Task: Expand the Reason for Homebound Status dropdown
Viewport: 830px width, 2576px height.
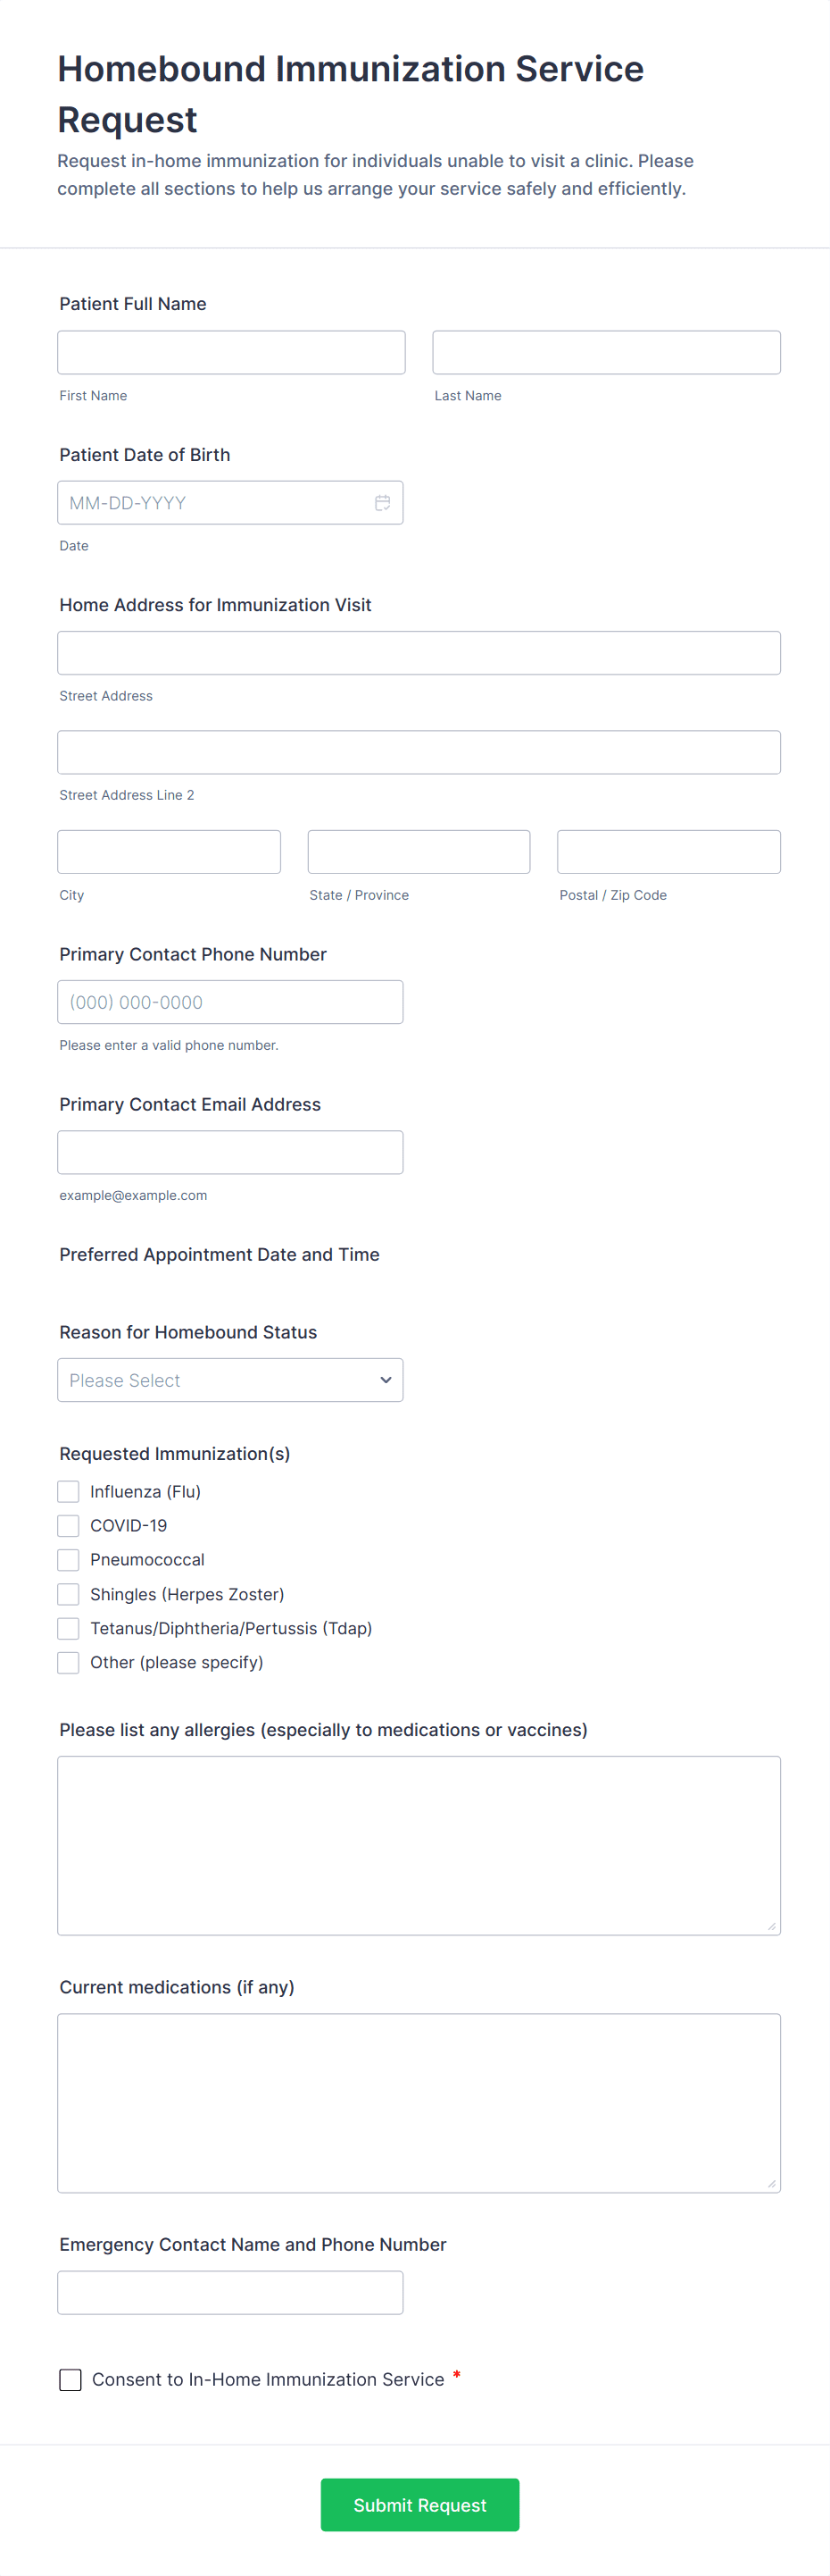Action: click(x=229, y=1380)
